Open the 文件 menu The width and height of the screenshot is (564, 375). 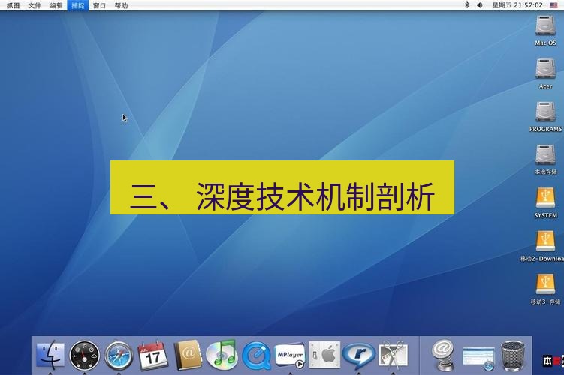[35, 5]
